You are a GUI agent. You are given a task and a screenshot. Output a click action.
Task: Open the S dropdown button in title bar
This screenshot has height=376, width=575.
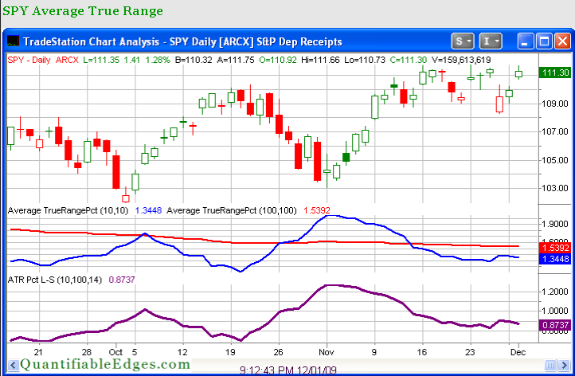click(x=463, y=41)
